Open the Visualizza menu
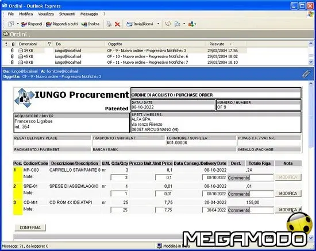Image resolution: width=316 pixels, height=251 pixels. [46, 14]
